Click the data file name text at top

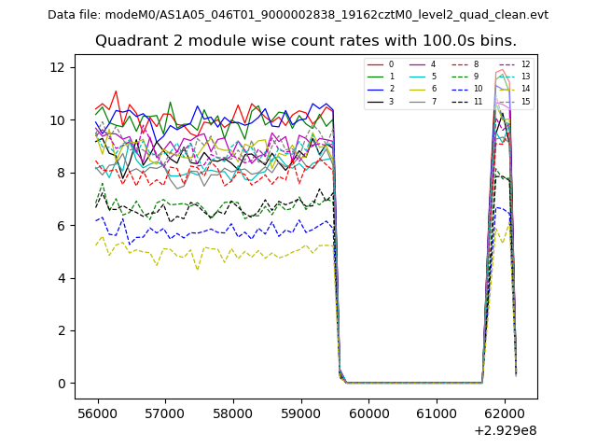tap(298, 15)
